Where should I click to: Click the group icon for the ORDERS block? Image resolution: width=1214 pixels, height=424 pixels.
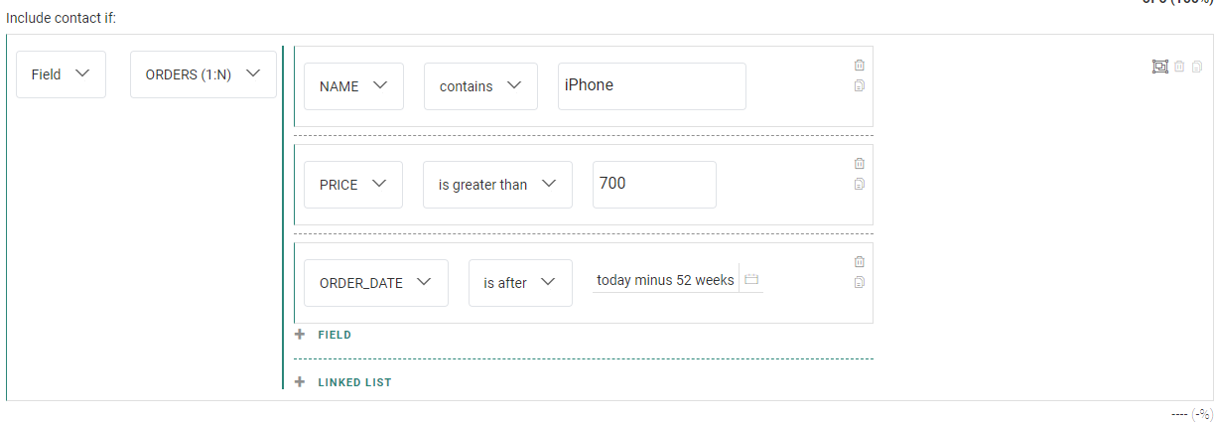click(1159, 67)
